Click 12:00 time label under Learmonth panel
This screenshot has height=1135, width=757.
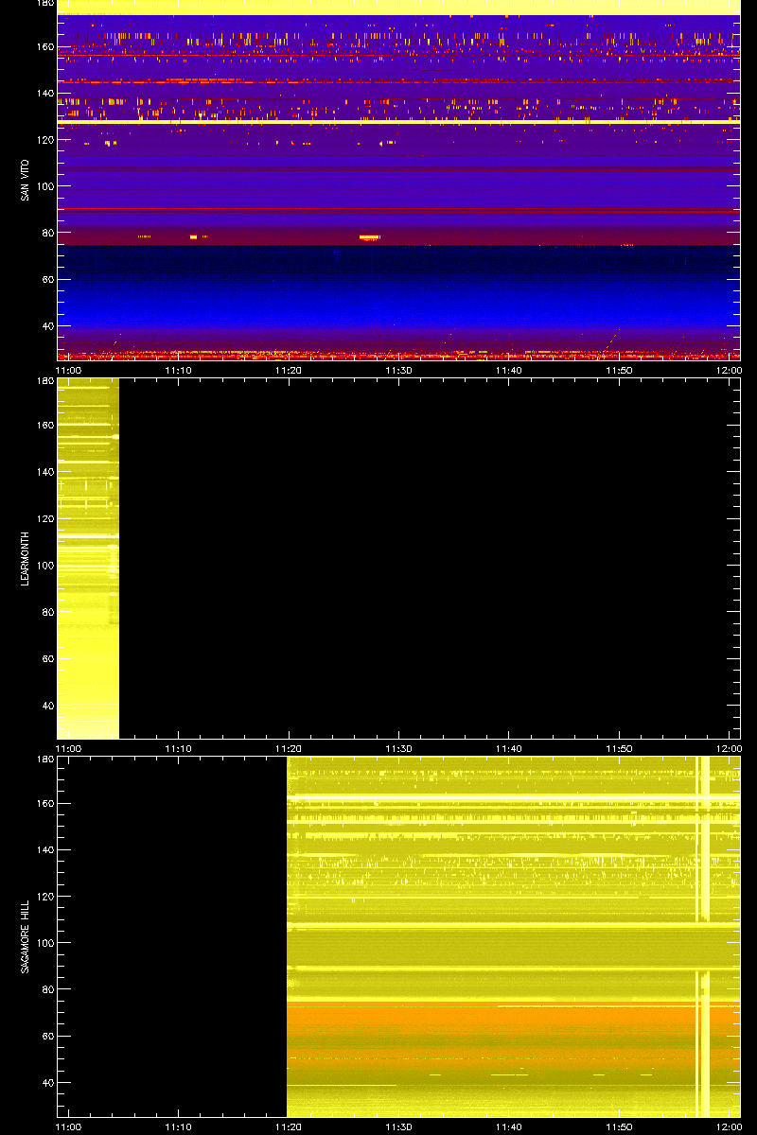730,748
